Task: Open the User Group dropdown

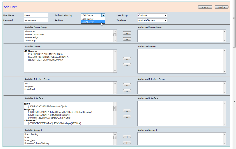Action: click(x=152, y=15)
